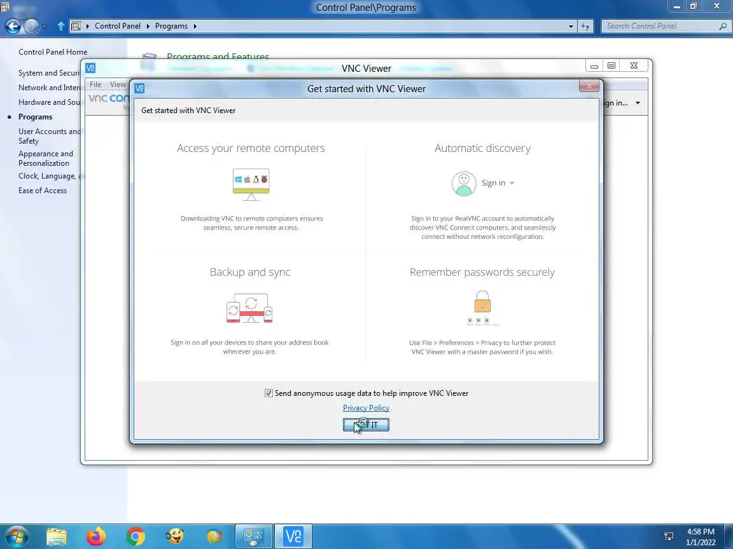Screen dimensions: 733x549
Task: Expand the Sign in dropdown arrow in VNC Viewer toolbar
Action: (638, 103)
